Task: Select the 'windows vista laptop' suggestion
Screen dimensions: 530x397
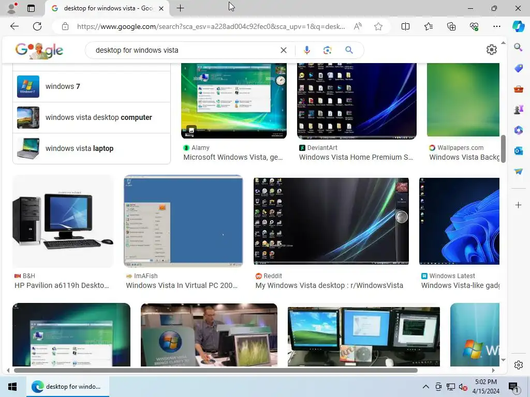Action: coord(91,148)
